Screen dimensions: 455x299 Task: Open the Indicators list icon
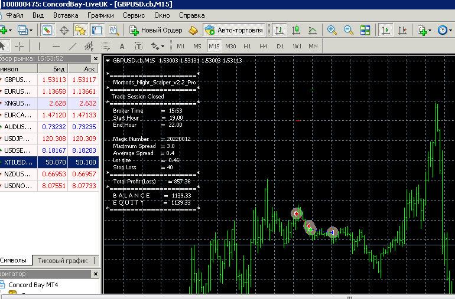coord(422,30)
